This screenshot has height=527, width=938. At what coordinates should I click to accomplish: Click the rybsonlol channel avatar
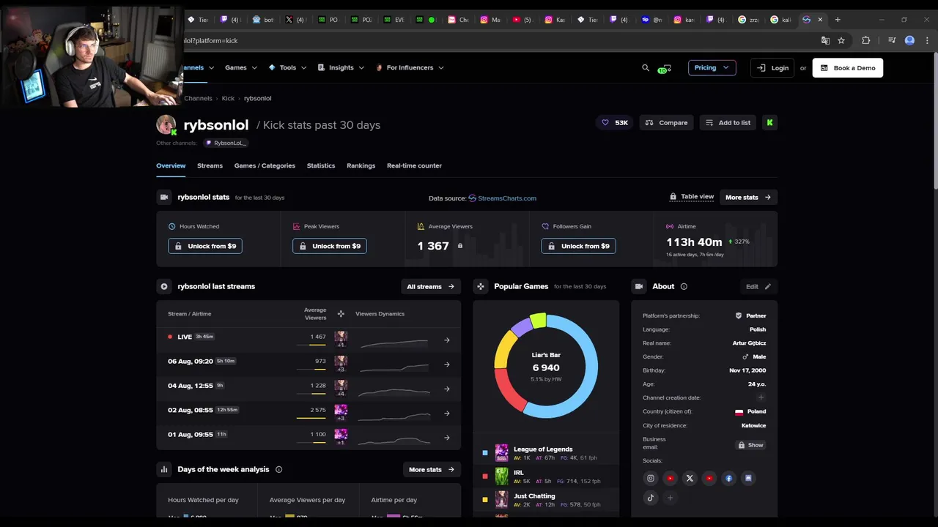(x=166, y=124)
